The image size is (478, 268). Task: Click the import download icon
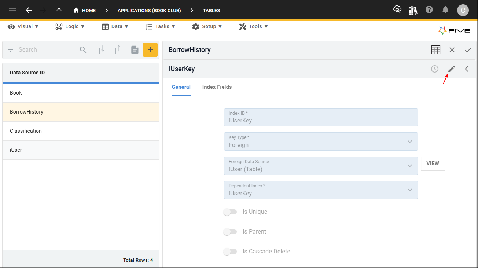click(x=103, y=50)
